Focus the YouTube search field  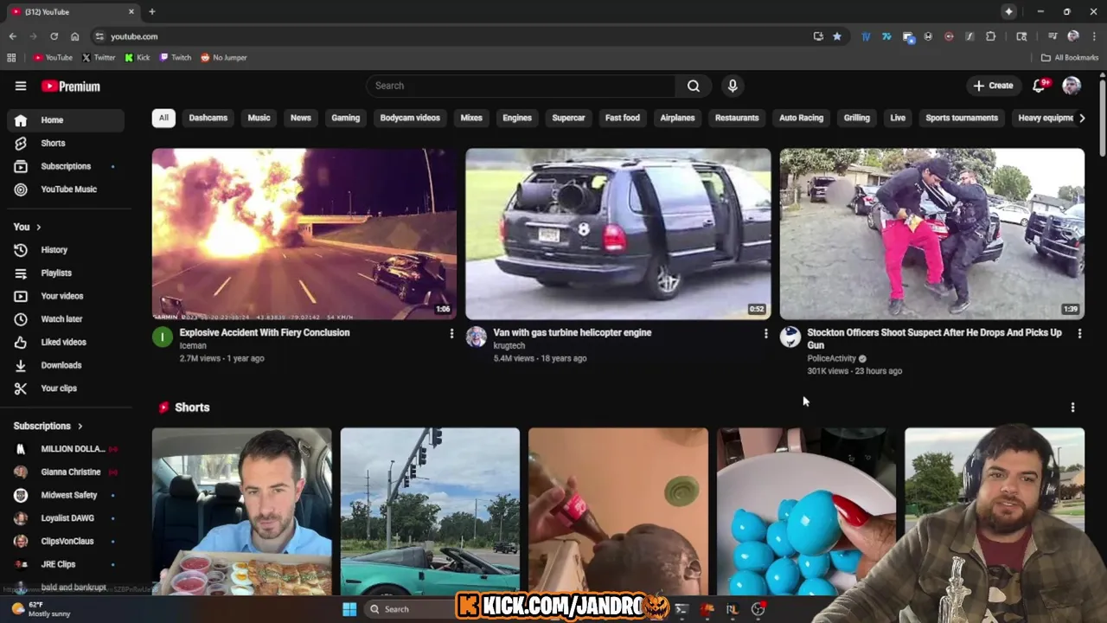click(522, 86)
